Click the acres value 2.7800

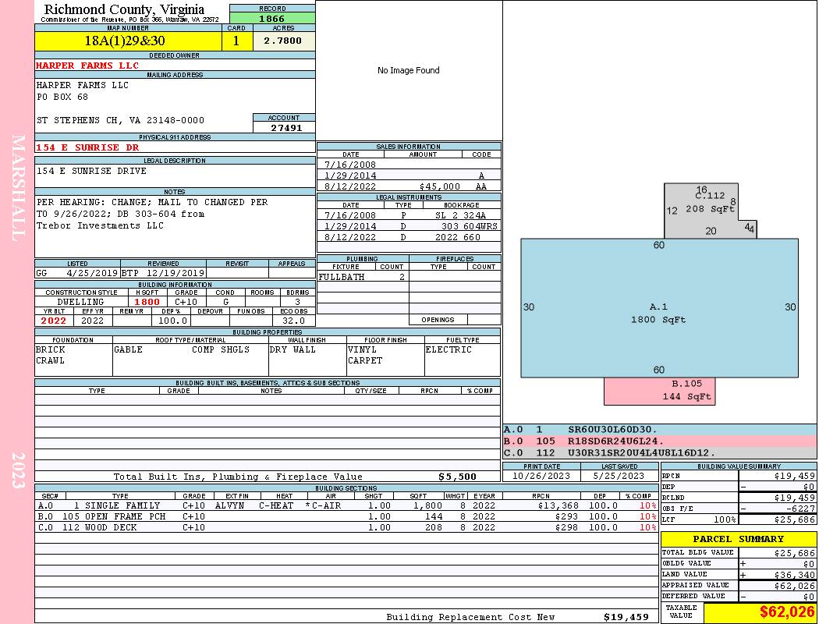[282, 41]
